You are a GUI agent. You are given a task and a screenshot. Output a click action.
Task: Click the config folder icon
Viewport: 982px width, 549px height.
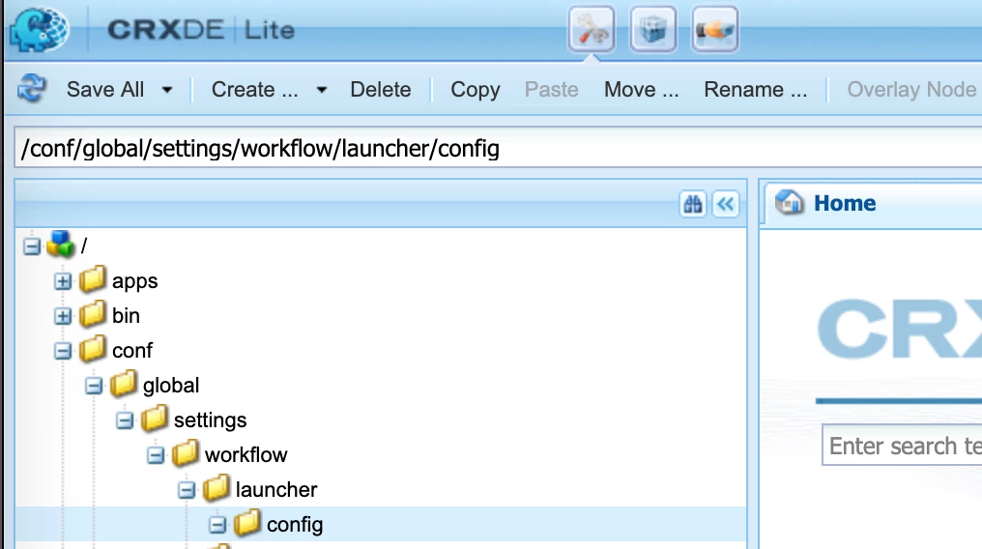point(246,523)
